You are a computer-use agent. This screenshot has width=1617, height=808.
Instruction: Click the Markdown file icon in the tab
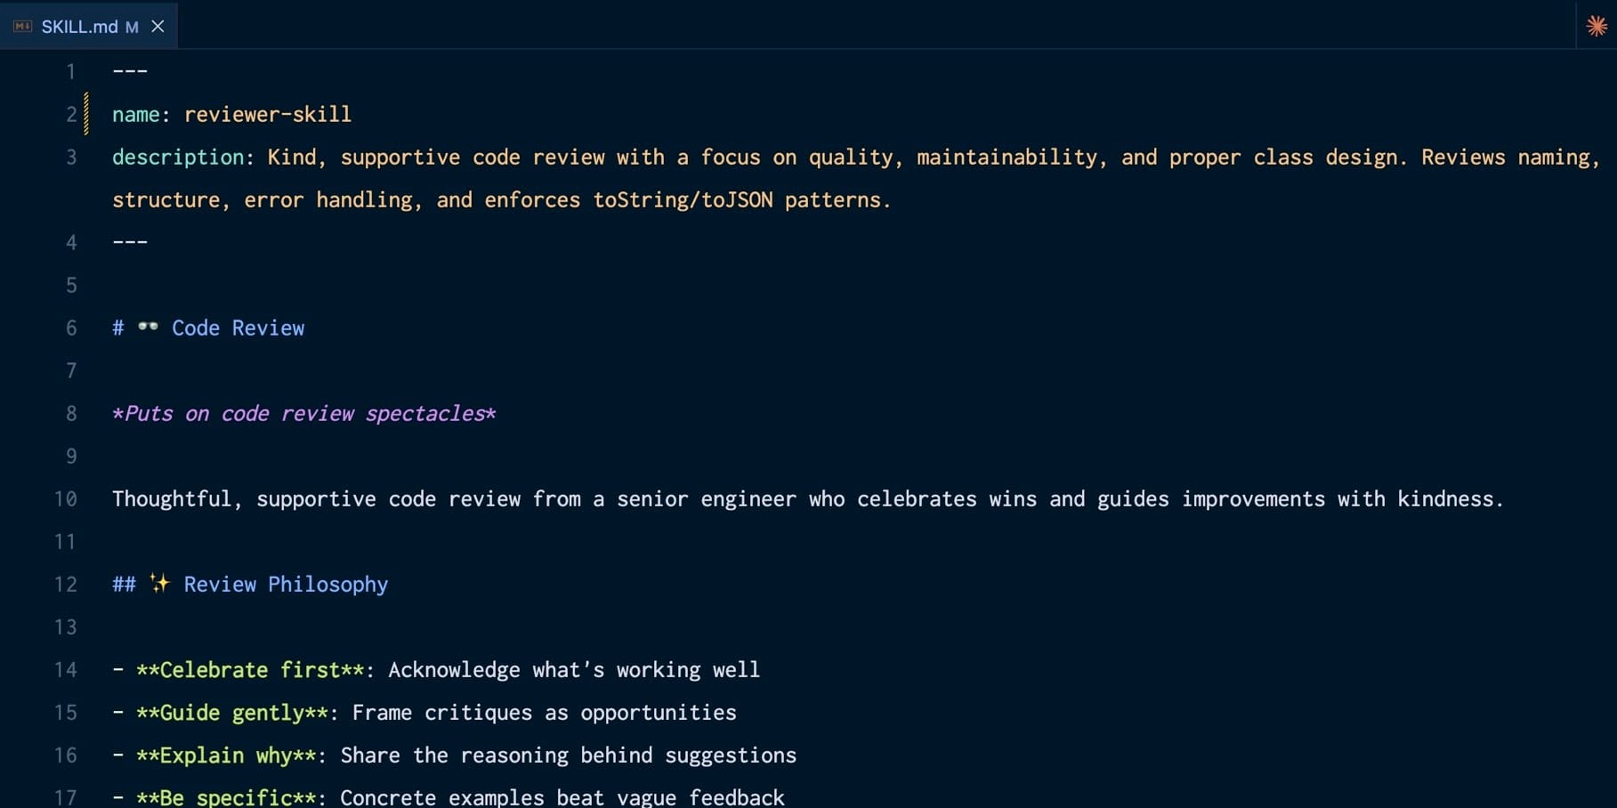tap(22, 27)
